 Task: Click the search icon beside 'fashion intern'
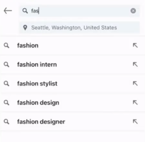point(7,64)
